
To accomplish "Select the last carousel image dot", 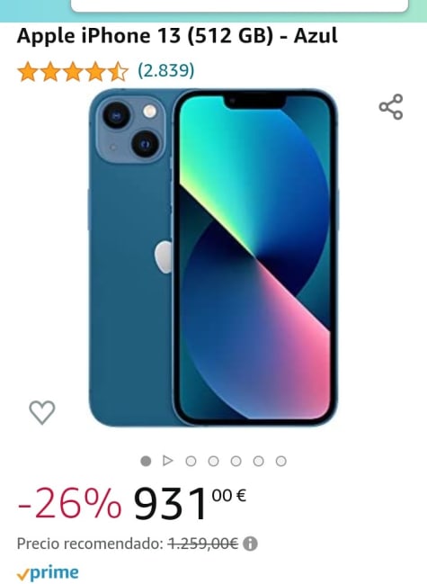I will point(281,461).
